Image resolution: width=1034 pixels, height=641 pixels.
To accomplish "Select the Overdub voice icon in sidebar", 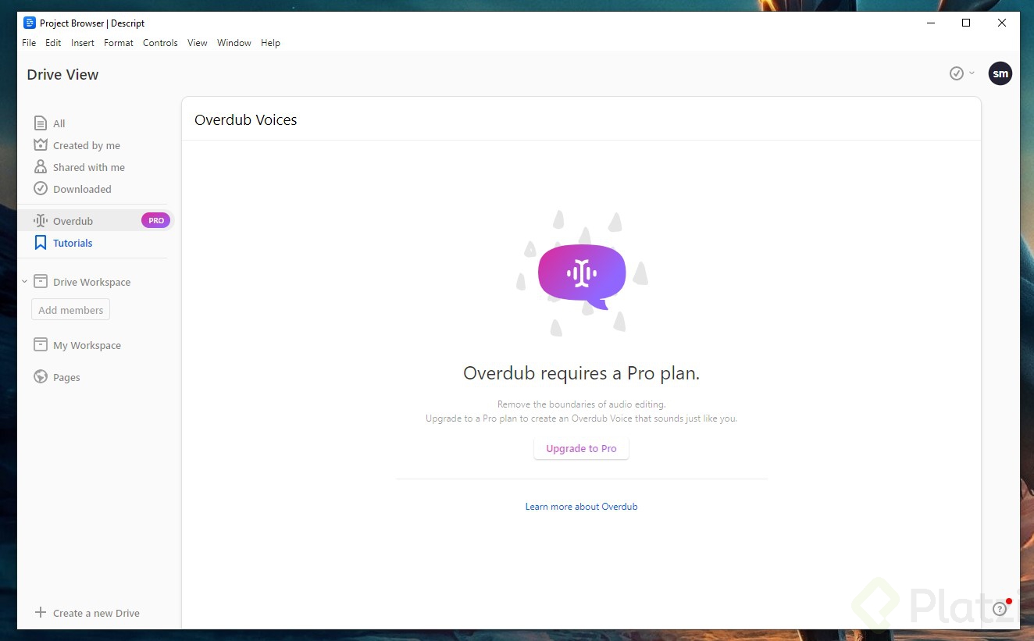I will pyautogui.click(x=40, y=220).
